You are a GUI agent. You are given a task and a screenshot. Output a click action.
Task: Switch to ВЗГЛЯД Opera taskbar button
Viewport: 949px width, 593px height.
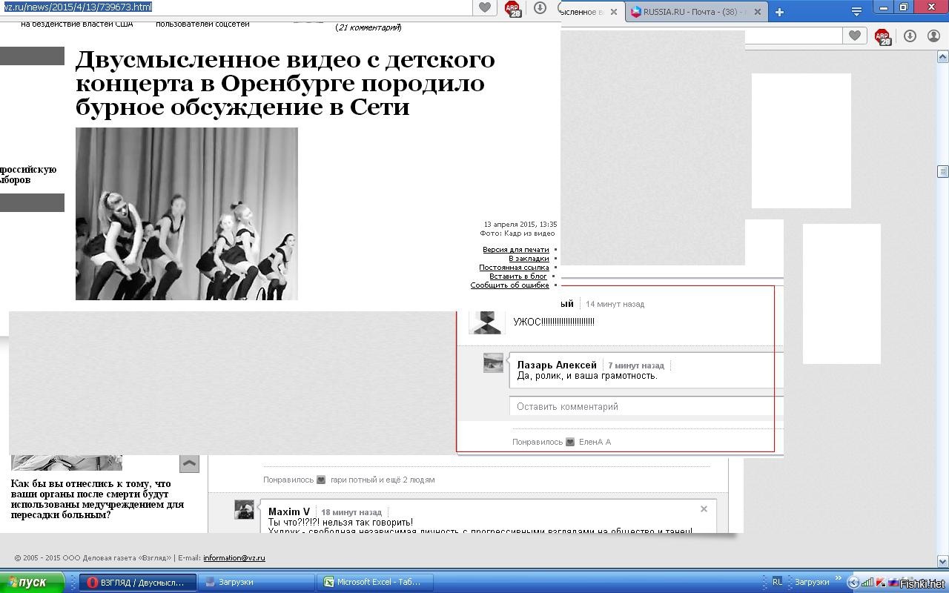(x=138, y=583)
